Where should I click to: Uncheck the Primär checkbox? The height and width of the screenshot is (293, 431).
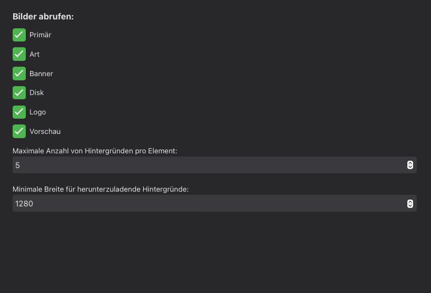pyautogui.click(x=19, y=35)
